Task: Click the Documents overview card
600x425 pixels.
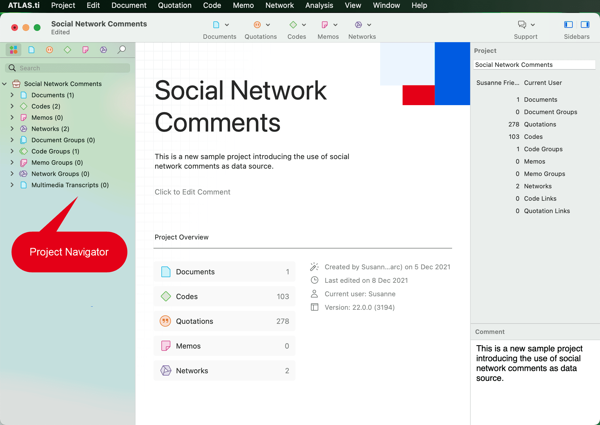Action: coord(224,272)
